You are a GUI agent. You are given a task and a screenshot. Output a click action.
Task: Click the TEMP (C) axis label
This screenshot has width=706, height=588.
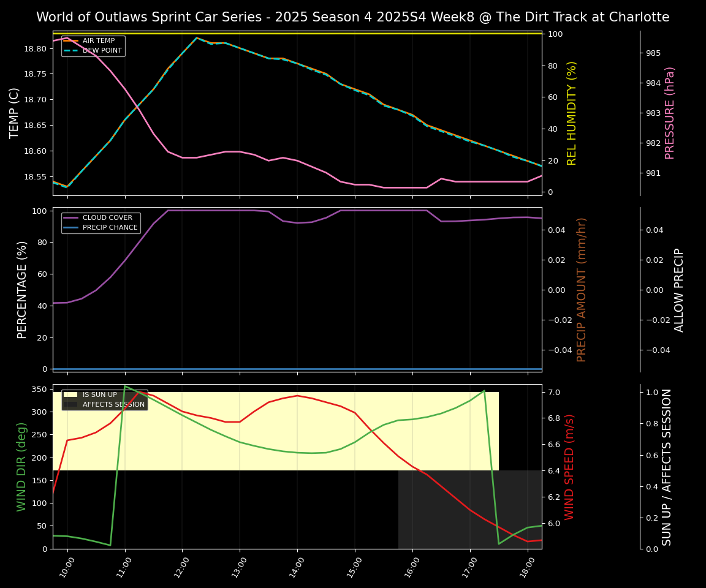pyautogui.click(x=15, y=113)
